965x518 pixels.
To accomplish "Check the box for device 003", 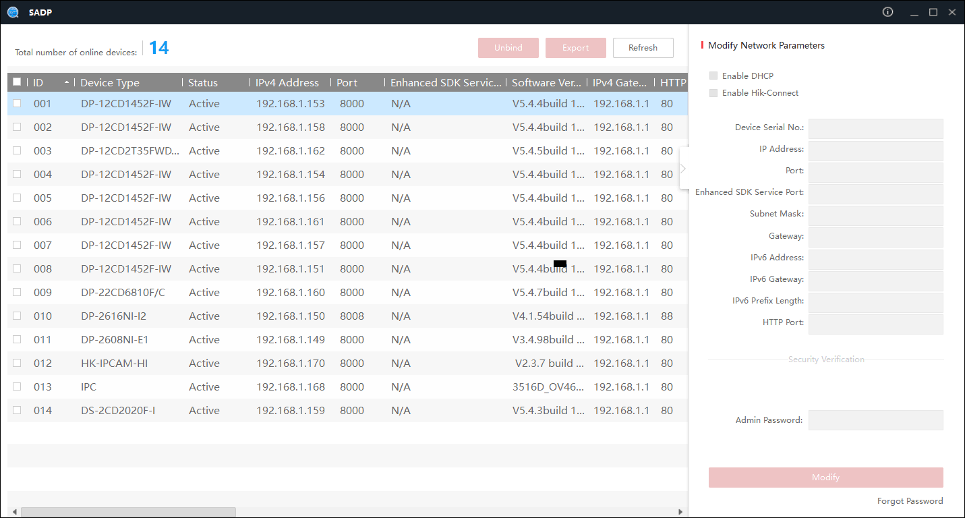I will 17,150.
